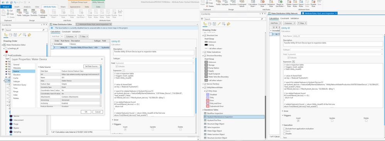Click red symbol under a_hastings_all layer
This screenshot has width=385, height=141.
tap(7, 52)
